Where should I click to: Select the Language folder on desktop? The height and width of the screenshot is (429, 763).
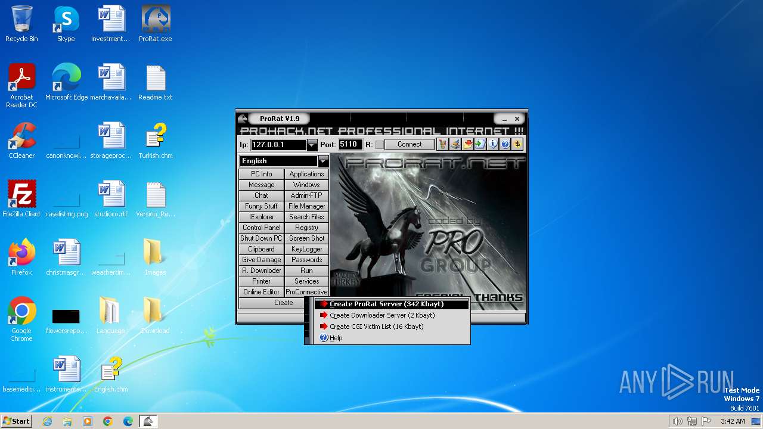(111, 316)
